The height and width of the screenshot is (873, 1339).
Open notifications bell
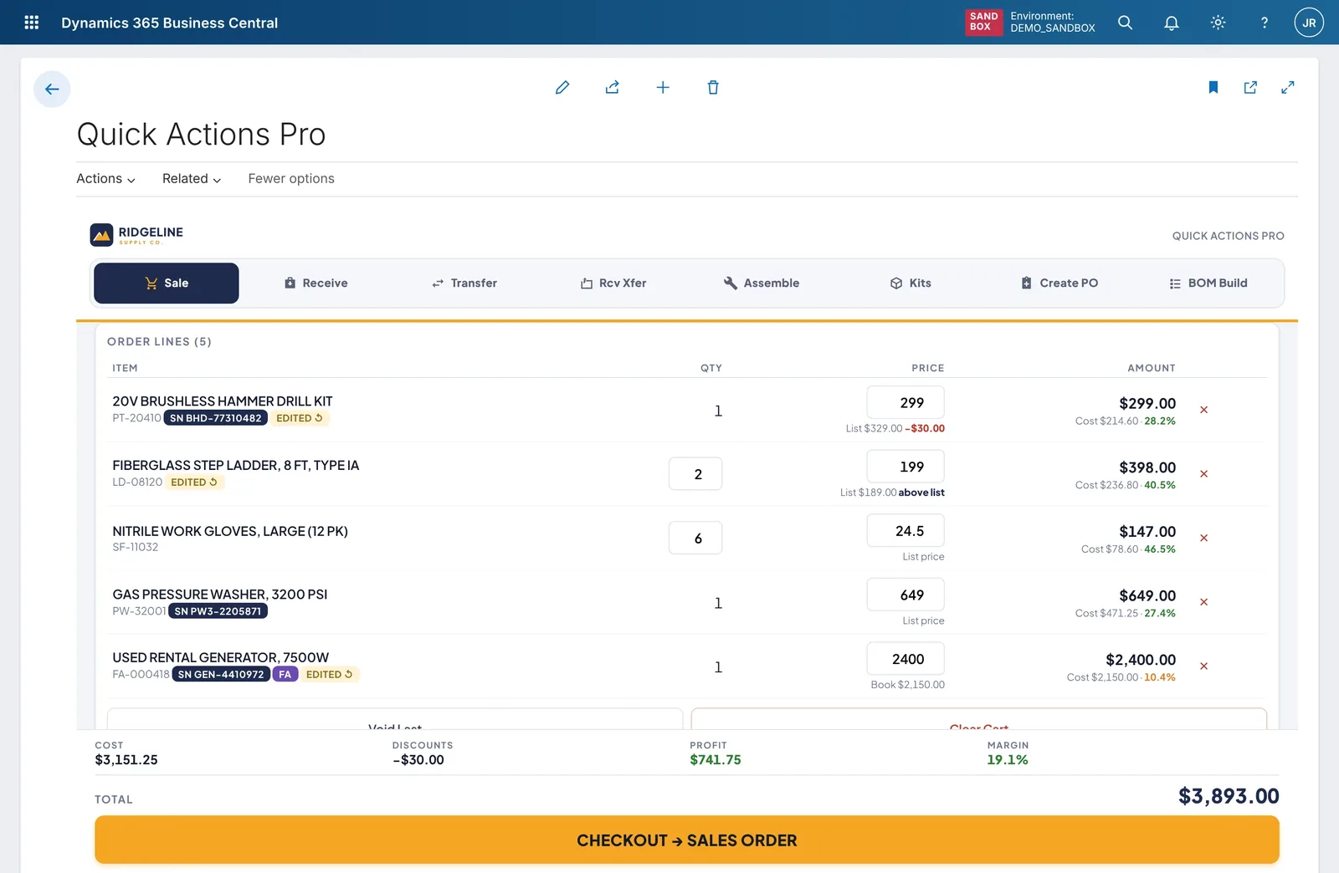1172,23
